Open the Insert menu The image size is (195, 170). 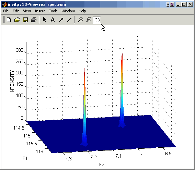click(x=40, y=11)
